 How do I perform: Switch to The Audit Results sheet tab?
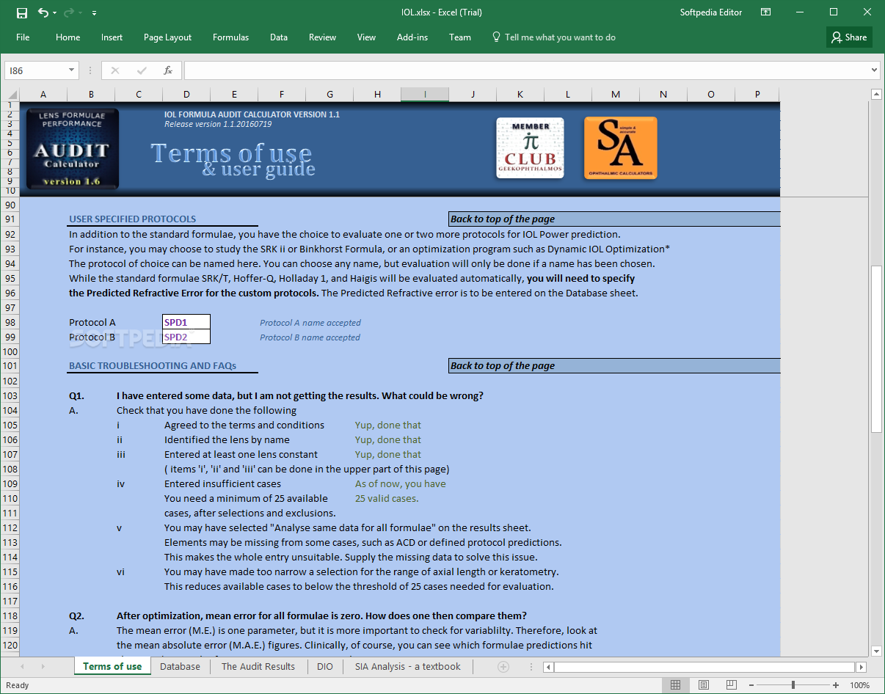pos(258,666)
